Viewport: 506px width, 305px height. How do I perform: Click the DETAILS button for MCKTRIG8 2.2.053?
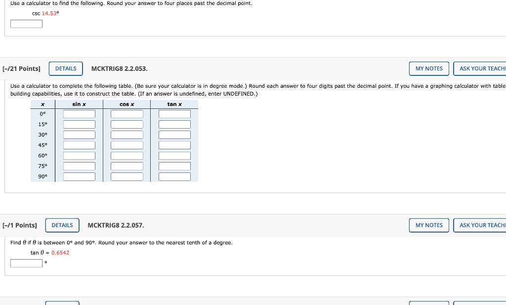tap(66, 68)
